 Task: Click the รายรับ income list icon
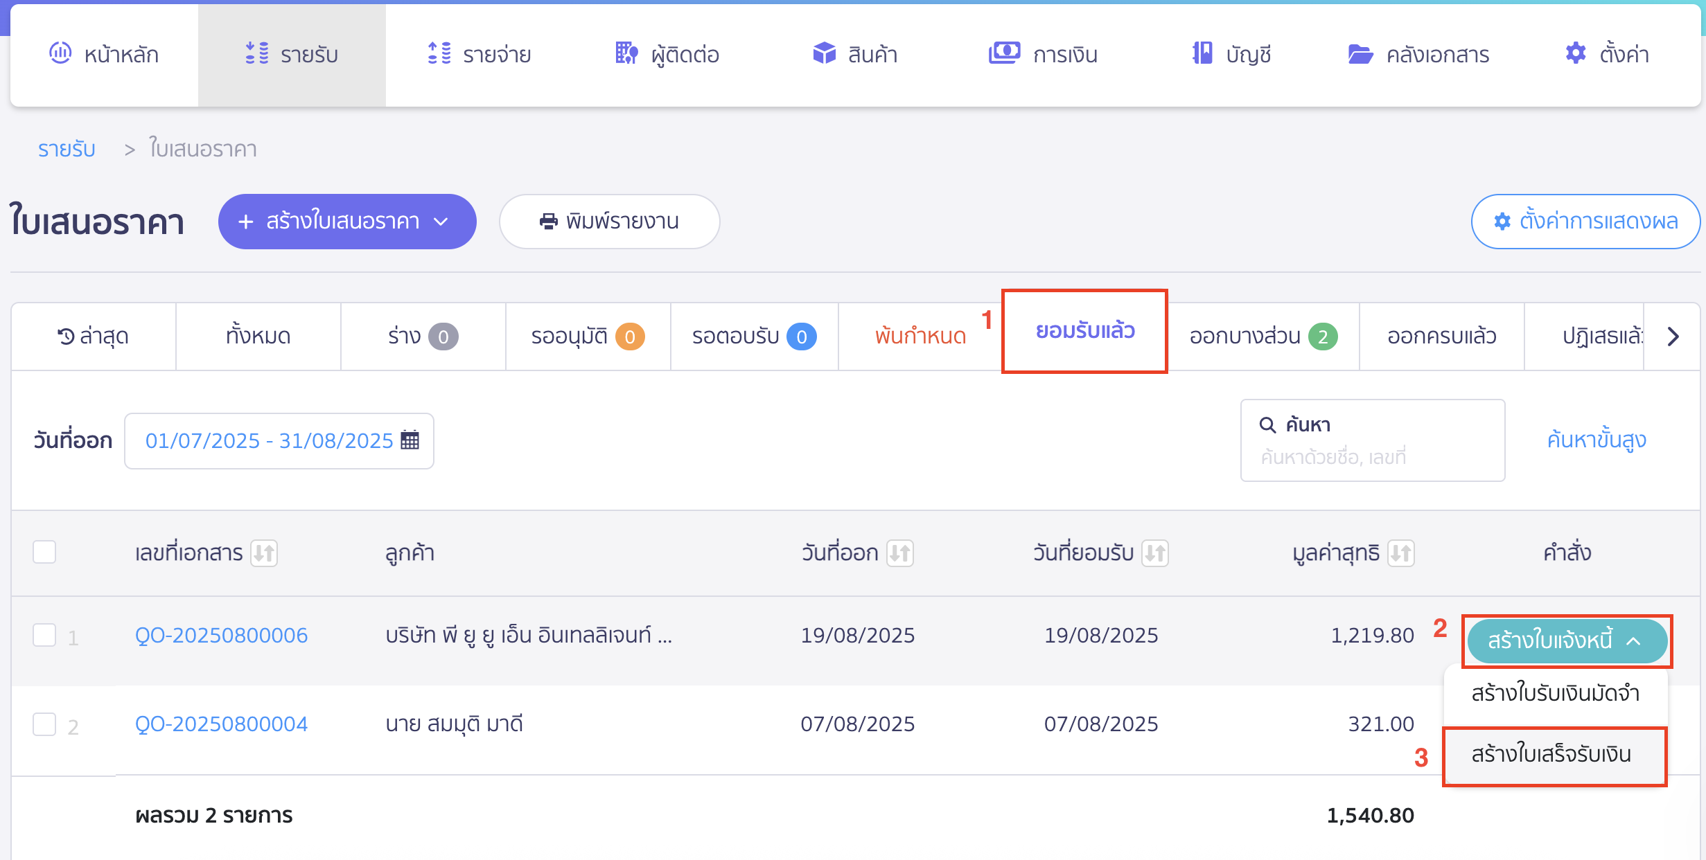[x=257, y=53]
